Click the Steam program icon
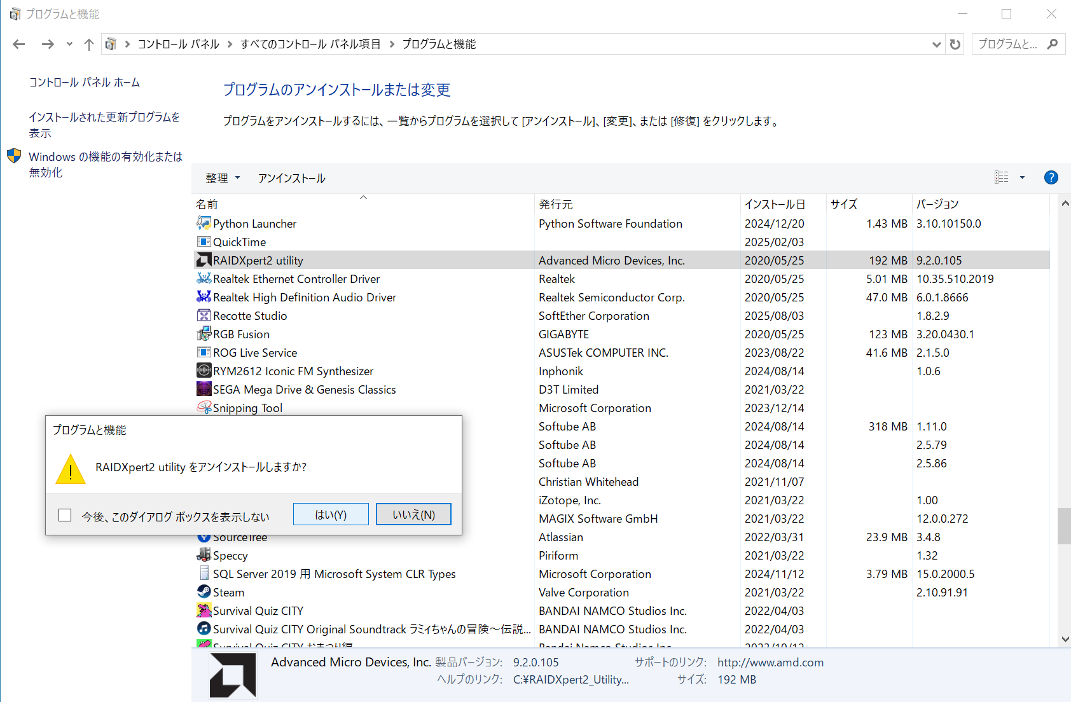Screen dimensions: 1071x702 [204, 592]
